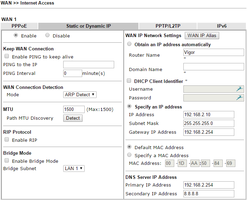The width and height of the screenshot is (248, 203).
Task: Select the Disable radio button
Action: pos(47,35)
